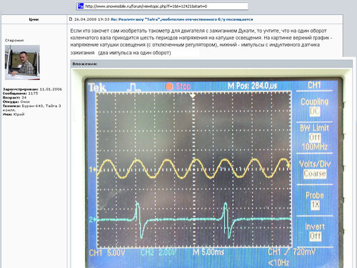This screenshot has width=357, height=268.
Task: Click the yellow CH1 sine waveform
Action: click(193, 169)
